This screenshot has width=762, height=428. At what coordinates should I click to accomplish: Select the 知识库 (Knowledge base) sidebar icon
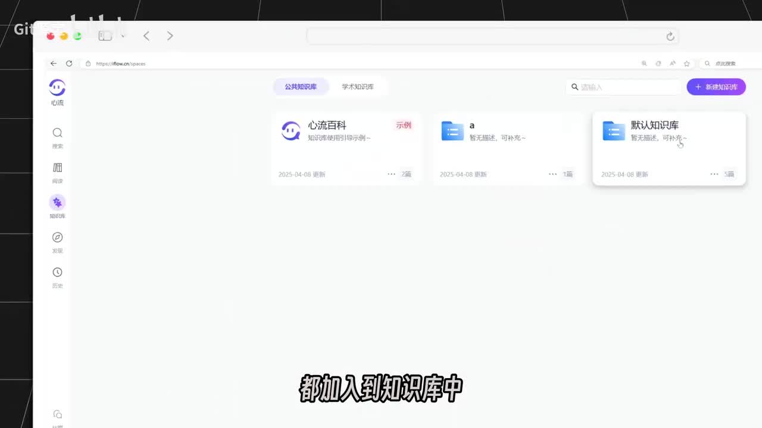tap(57, 203)
